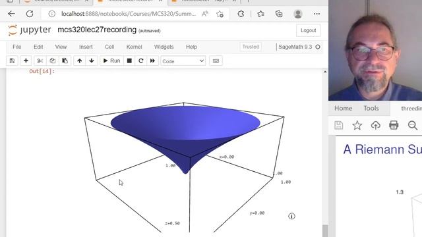The image size is (422, 237).
Task: Star the document in the PDF viewer
Action: click(357, 125)
